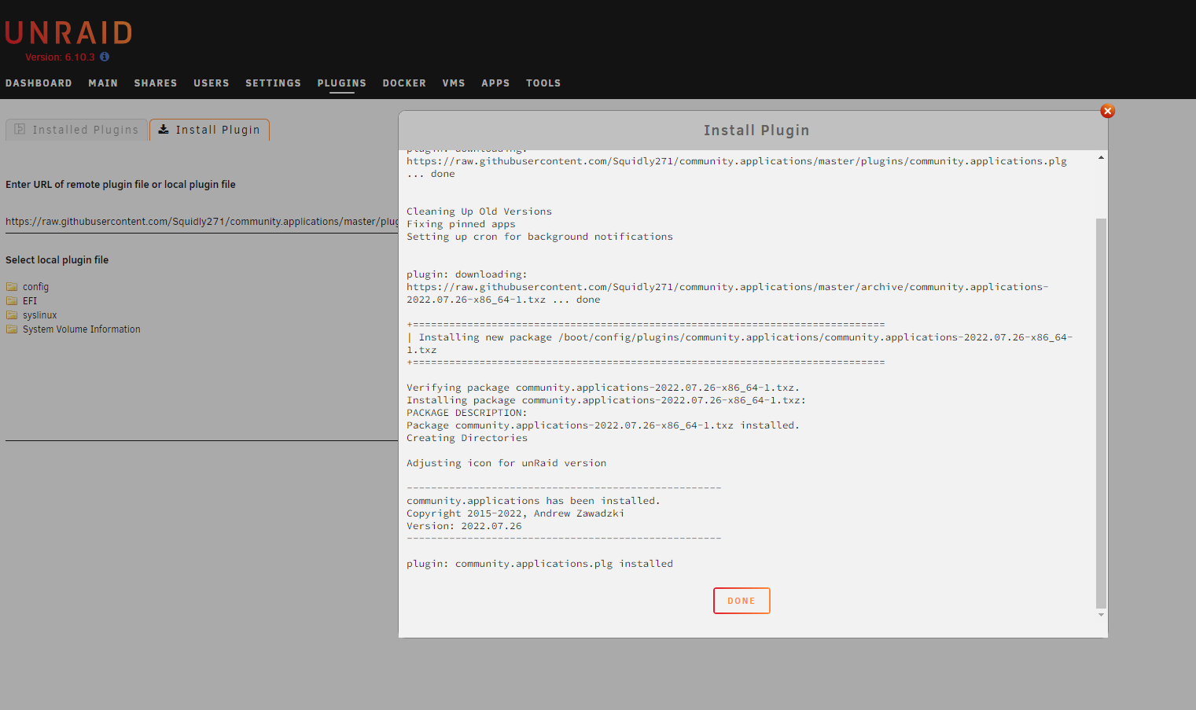The image size is (1196, 710).
Task: Expand the config folder entry
Action: pos(35,287)
